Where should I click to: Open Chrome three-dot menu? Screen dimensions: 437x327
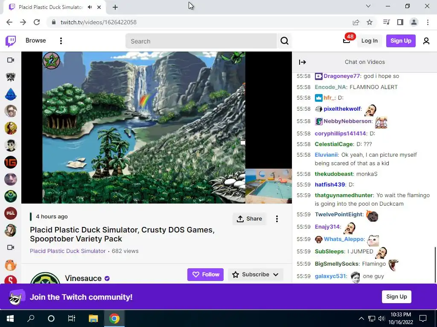[x=428, y=22]
